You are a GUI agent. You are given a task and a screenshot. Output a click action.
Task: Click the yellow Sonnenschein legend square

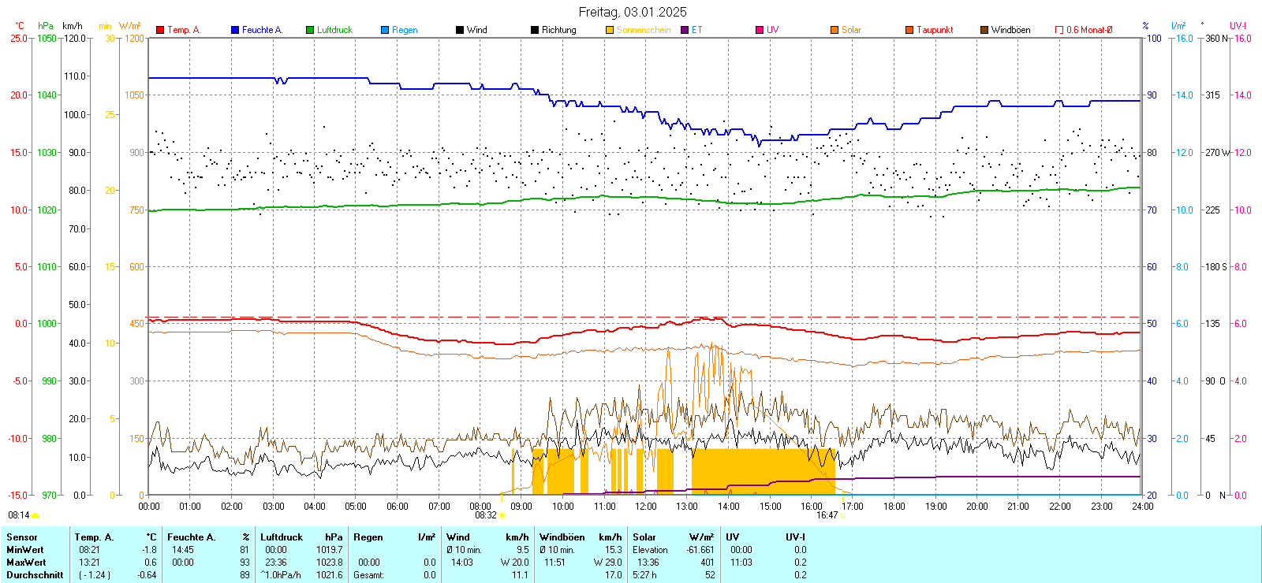pyautogui.click(x=610, y=30)
